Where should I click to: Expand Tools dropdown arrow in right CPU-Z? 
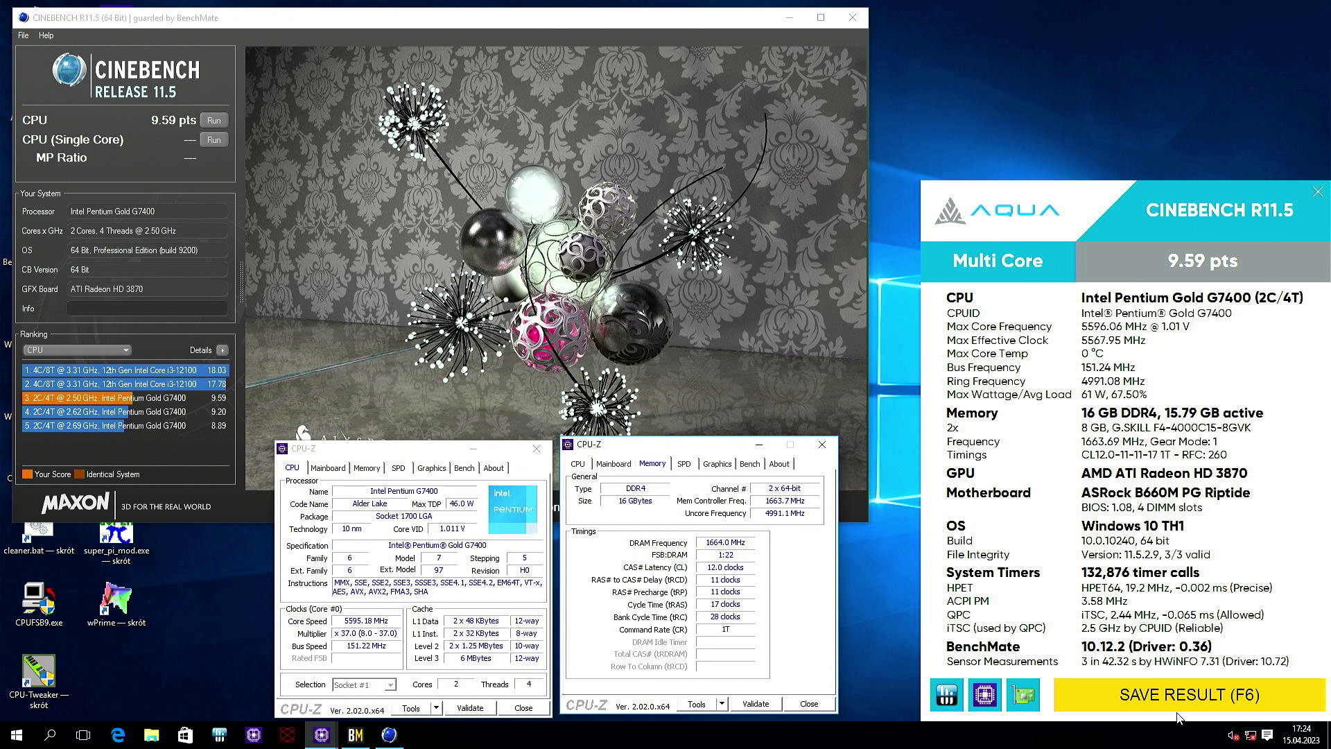722,704
